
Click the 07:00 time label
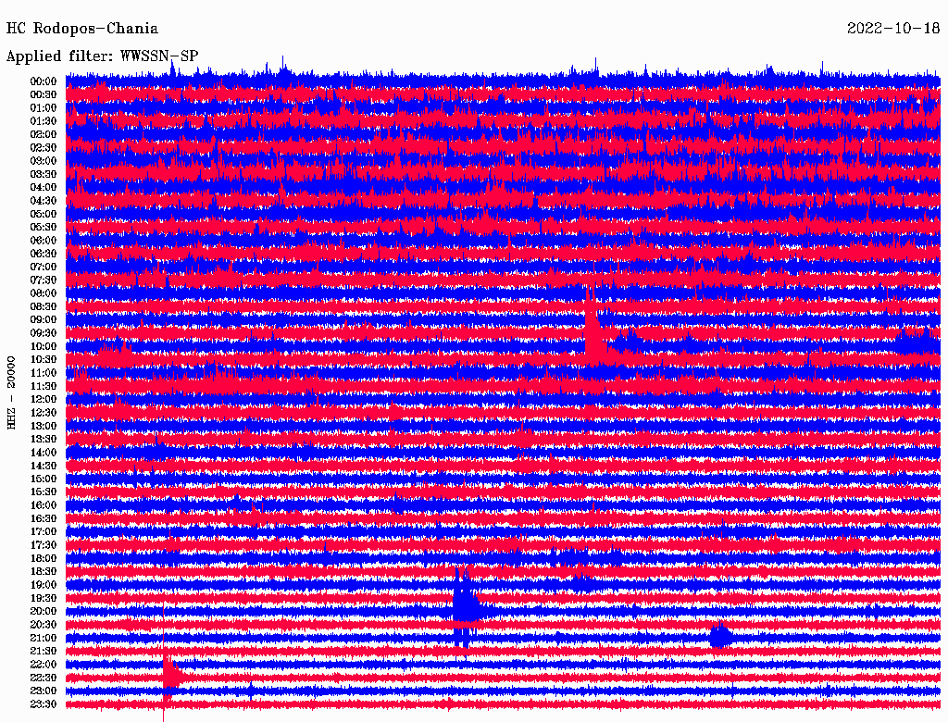(x=44, y=267)
